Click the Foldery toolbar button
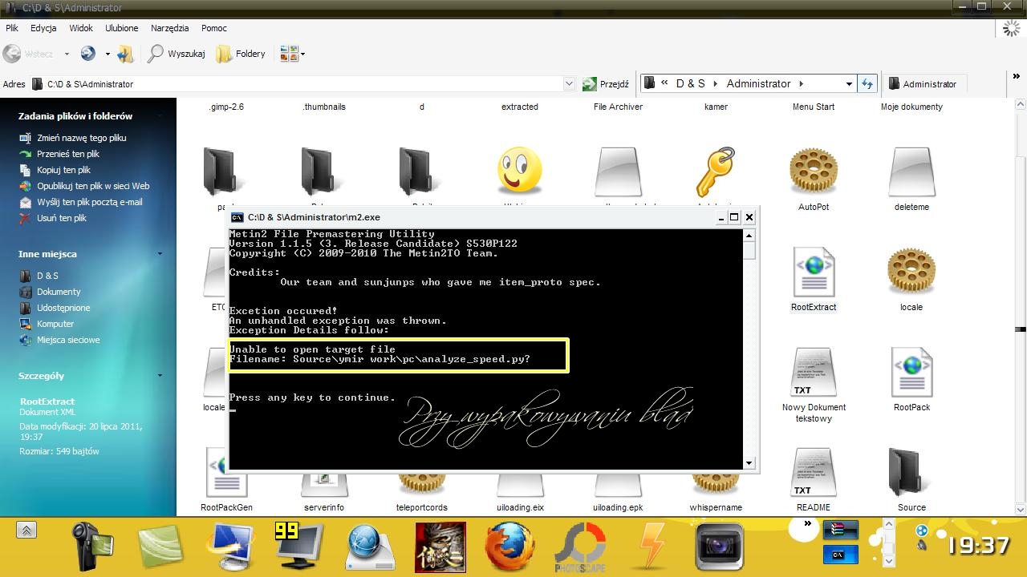The image size is (1027, 577). [241, 54]
